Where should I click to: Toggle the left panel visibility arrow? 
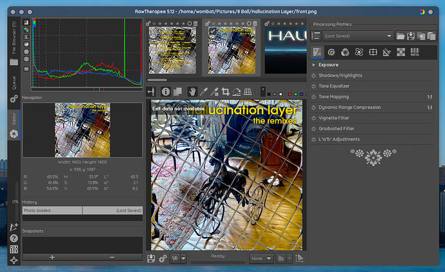[151, 92]
